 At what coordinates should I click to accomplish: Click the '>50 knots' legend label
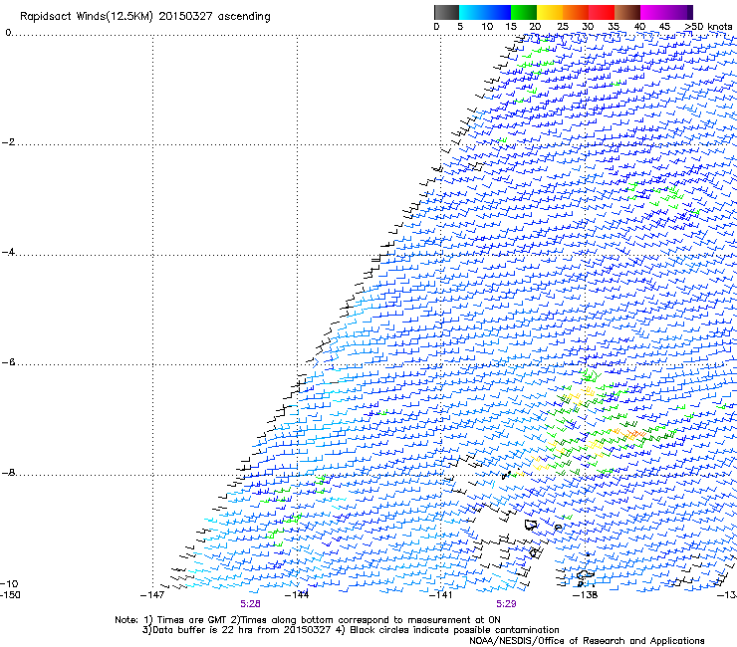coord(708,27)
